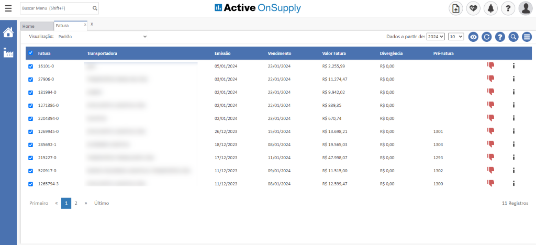This screenshot has width=536, height=245.
Task: Open the user profile avatar
Action: pyautogui.click(x=526, y=8)
